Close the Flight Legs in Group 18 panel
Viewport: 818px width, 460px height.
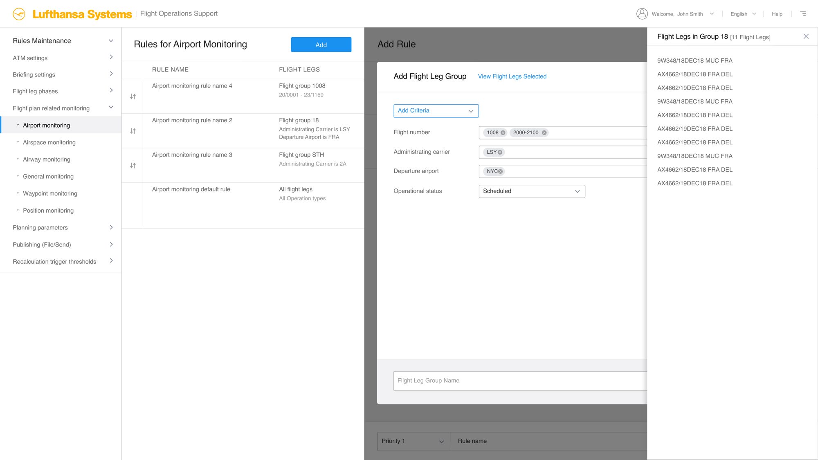(x=806, y=36)
